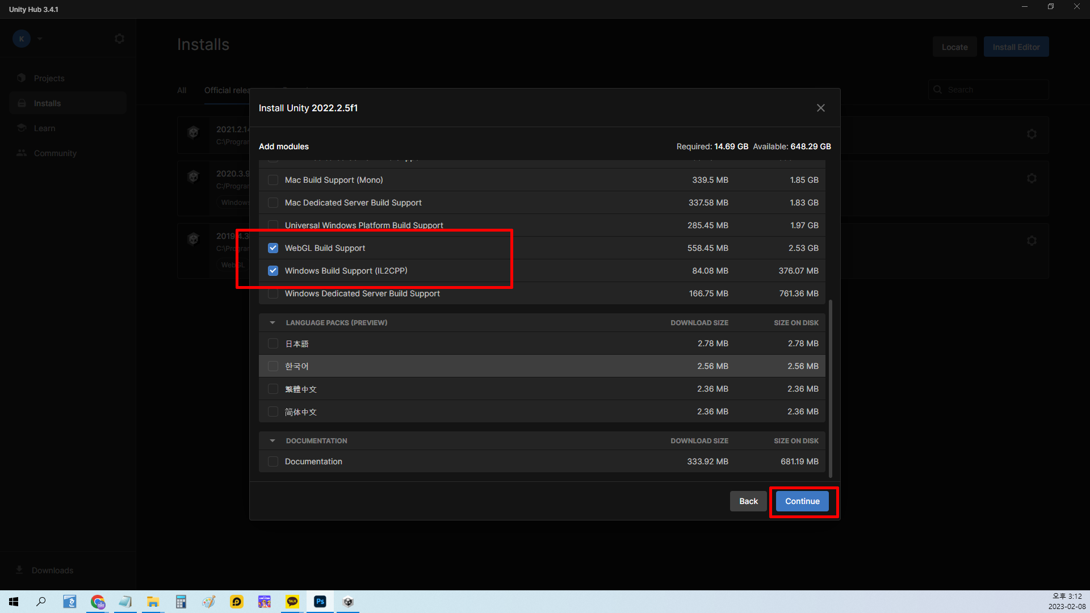The width and height of the screenshot is (1090, 613).
Task: Open the yellow LDPlayer taskbar icon
Action: (x=237, y=602)
